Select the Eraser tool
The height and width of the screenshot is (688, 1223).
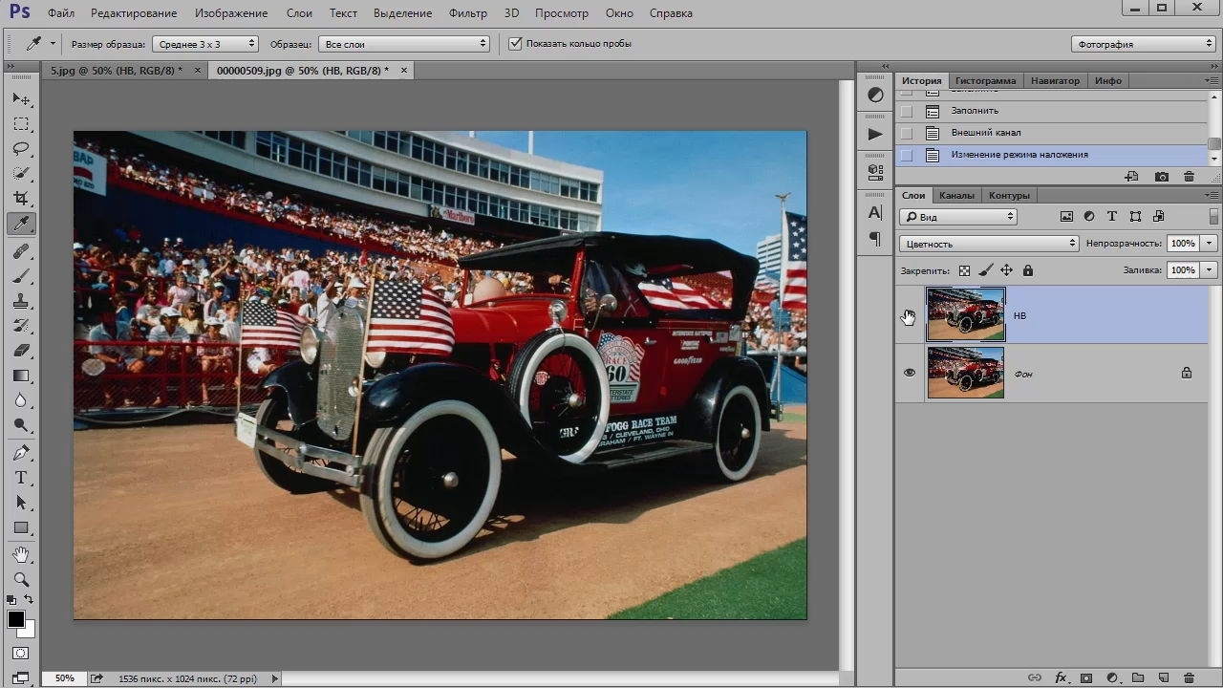21,351
